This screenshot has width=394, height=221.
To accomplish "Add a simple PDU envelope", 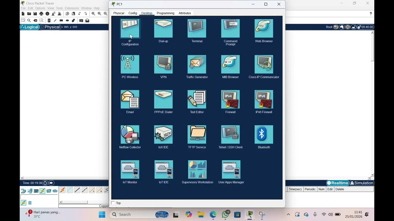I will coord(81,21).
